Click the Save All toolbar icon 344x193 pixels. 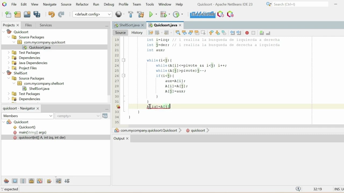pyautogui.click(x=37, y=14)
